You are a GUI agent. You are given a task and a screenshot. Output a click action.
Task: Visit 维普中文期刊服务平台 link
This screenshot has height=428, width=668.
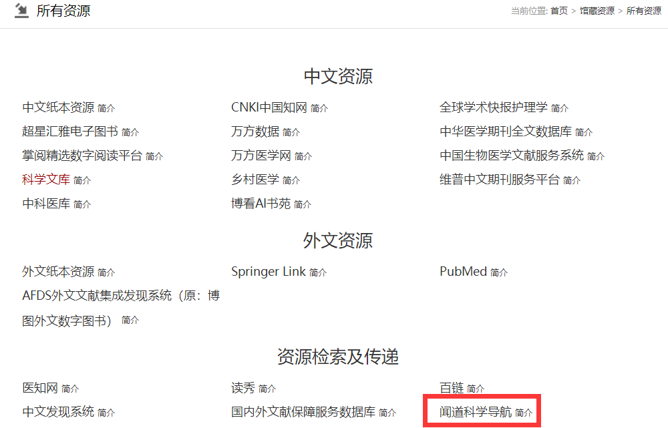[x=499, y=180]
